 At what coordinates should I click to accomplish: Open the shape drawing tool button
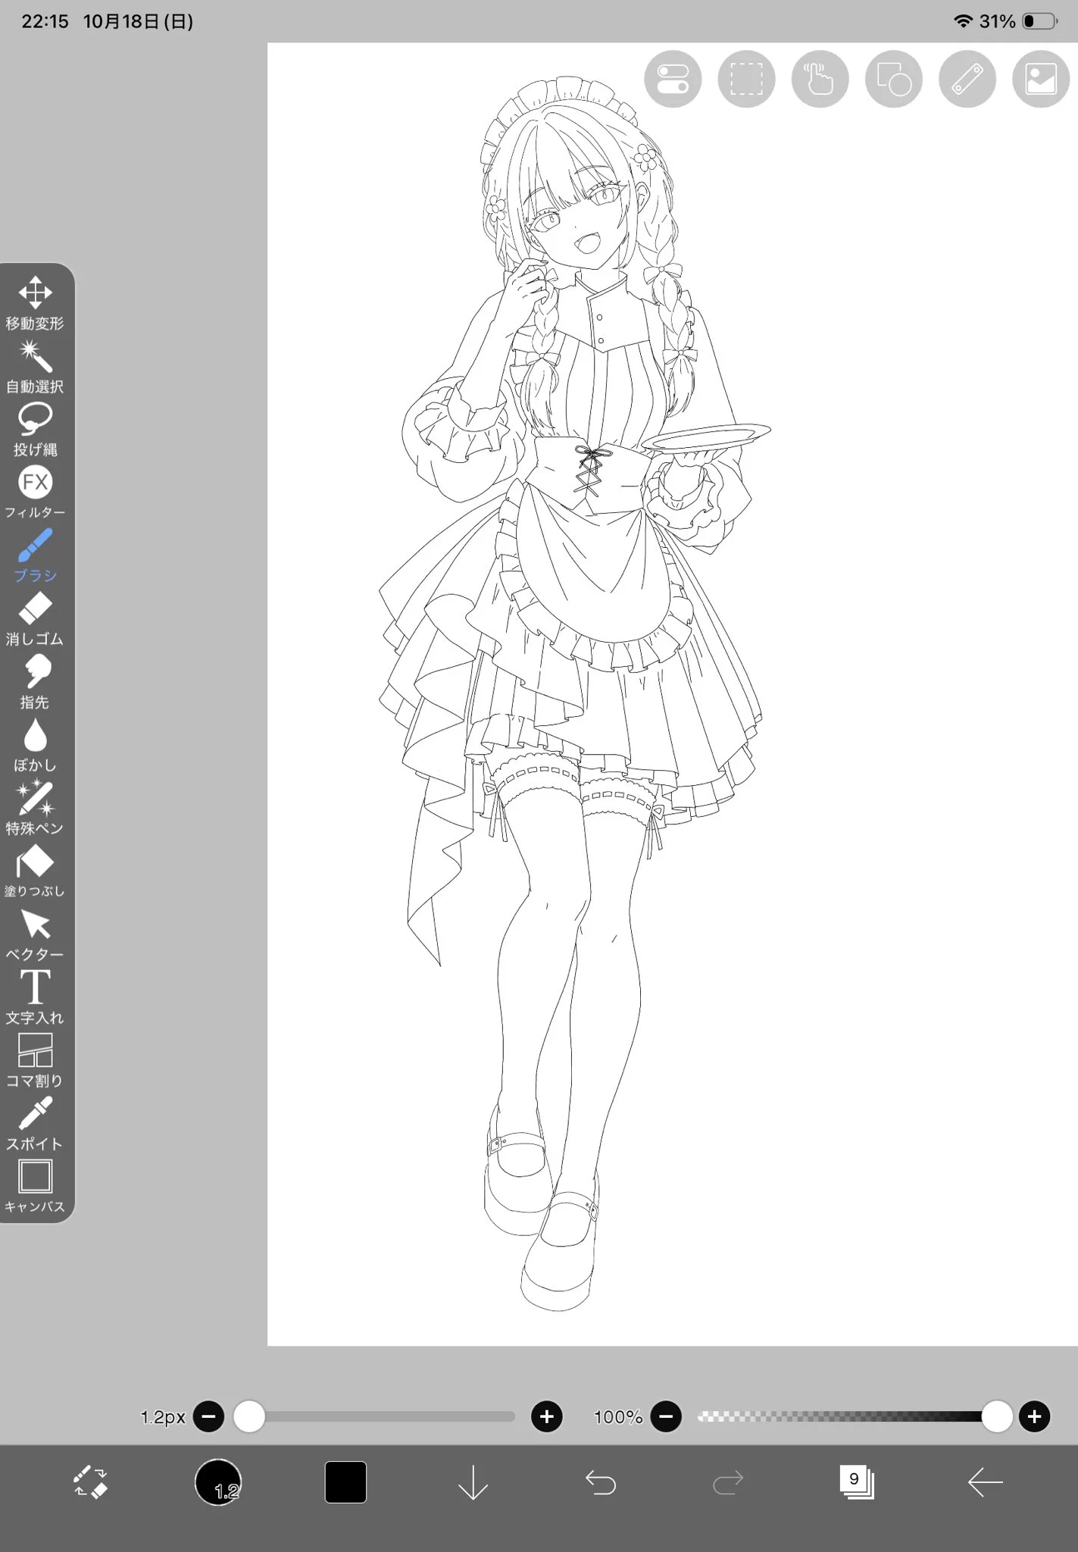coord(894,79)
